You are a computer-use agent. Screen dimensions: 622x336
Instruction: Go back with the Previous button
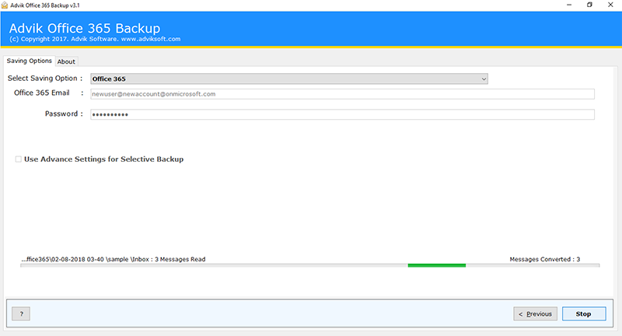(535, 313)
